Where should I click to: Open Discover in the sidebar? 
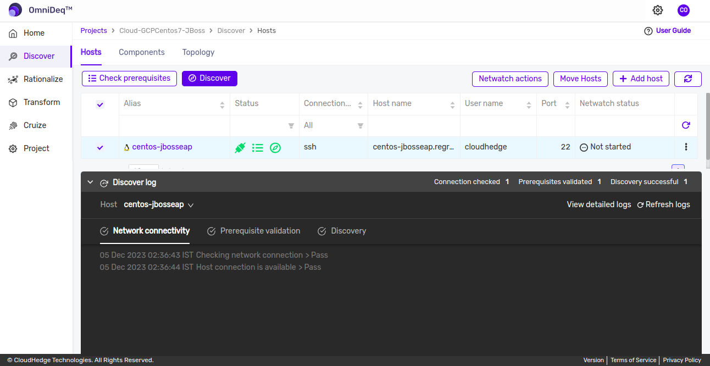[x=36, y=56]
